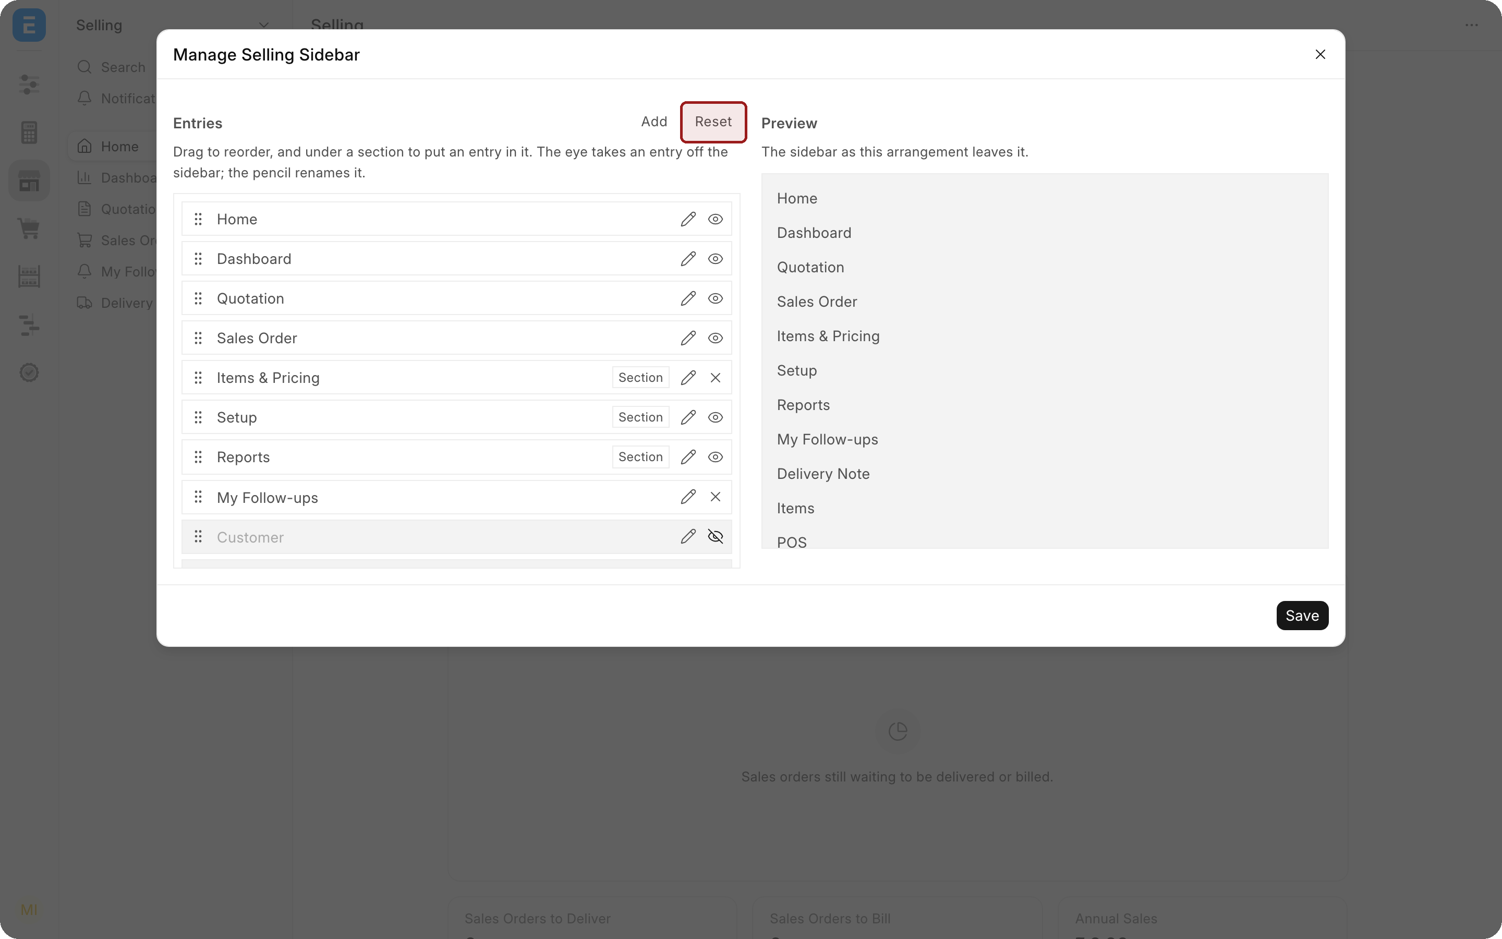This screenshot has width=1502, height=939.
Task: Click the pencil icon on the Home entry
Action: [688, 219]
